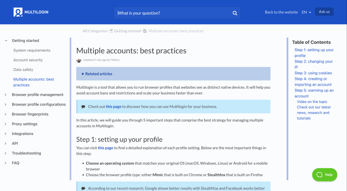This screenshot has height=191, width=347.
Task: Click the Step 1 section heading
Action: tap(119, 140)
